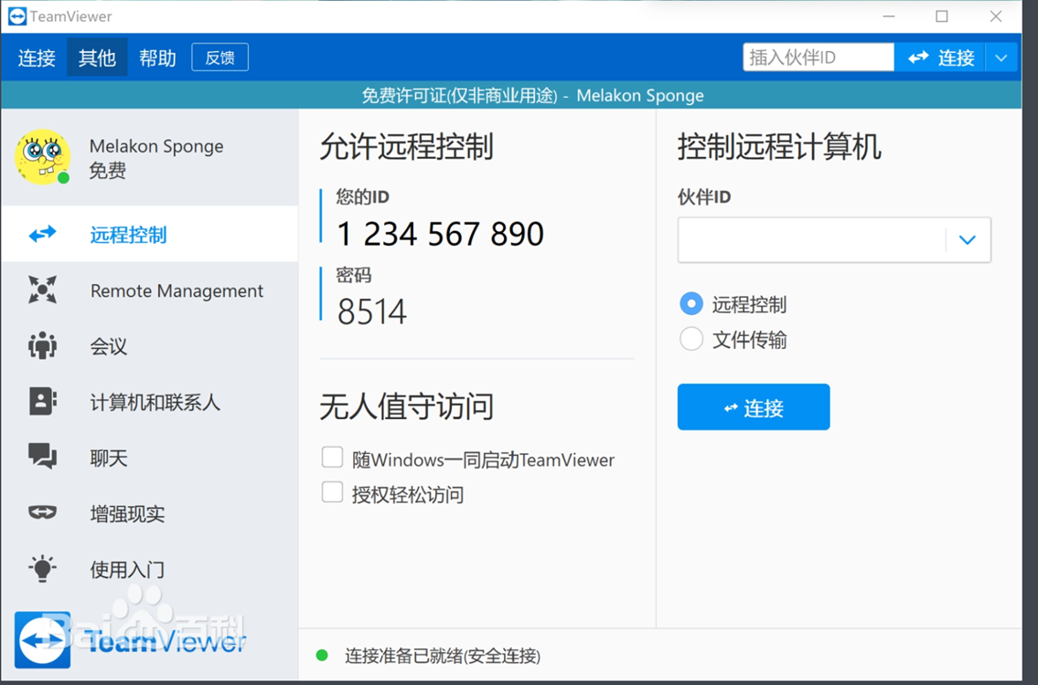
Task: Open the 其他 menu
Action: 97,58
